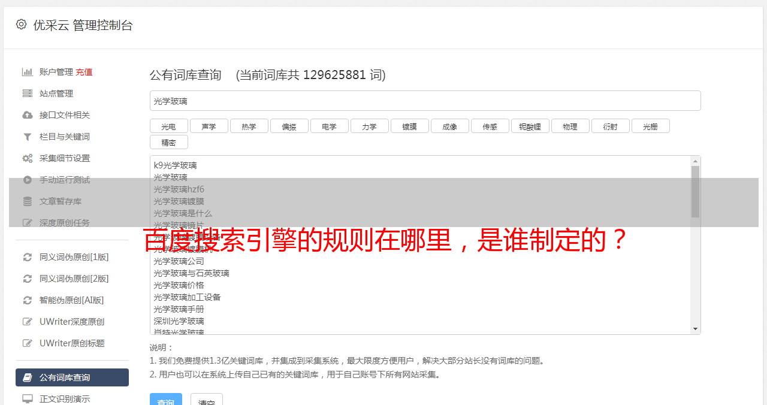
Task: Click the 光学玻璃公司 result line
Action: [179, 261]
